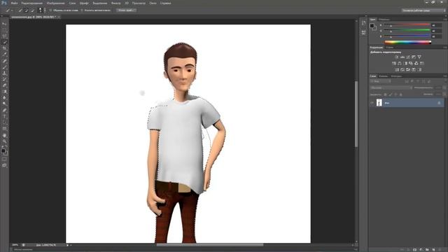
Task: Hide the Фон layer with eye icon
Action: pos(372,103)
